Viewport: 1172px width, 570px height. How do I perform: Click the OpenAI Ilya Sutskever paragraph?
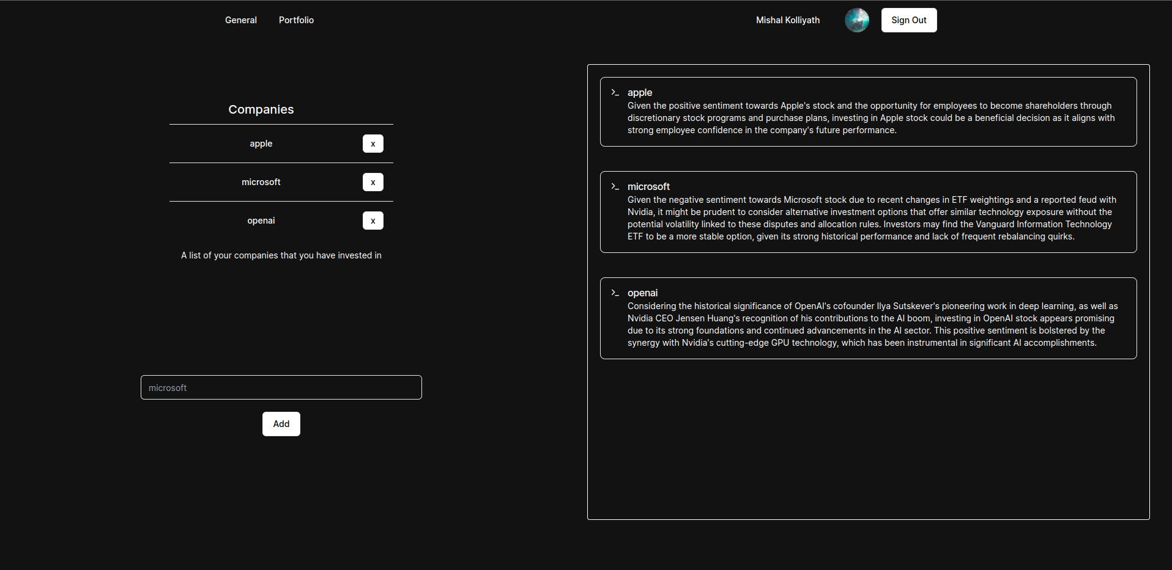(x=872, y=324)
